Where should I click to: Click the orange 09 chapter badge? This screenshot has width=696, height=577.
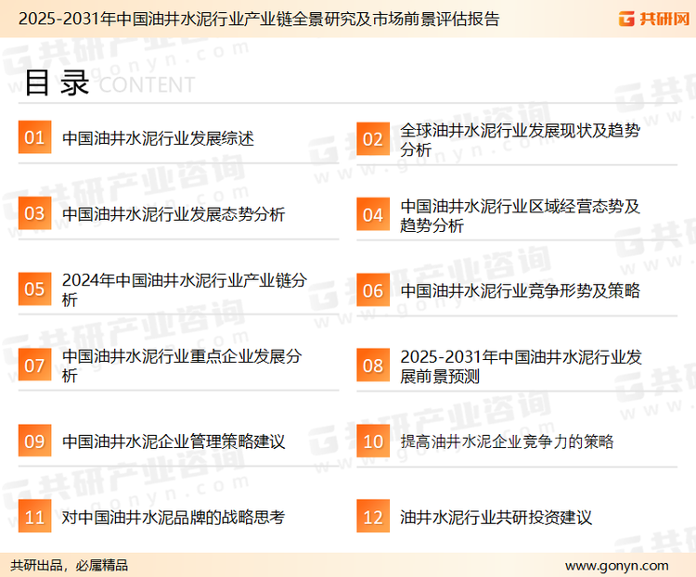(x=34, y=441)
